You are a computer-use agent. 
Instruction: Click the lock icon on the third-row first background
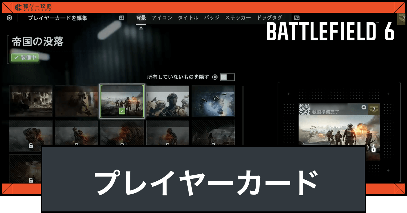click(x=31, y=180)
